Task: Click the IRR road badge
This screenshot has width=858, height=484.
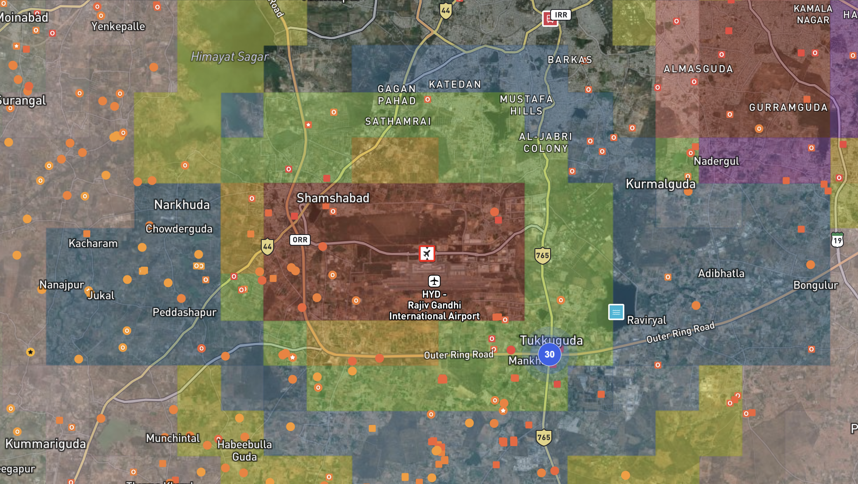Action: [x=561, y=15]
